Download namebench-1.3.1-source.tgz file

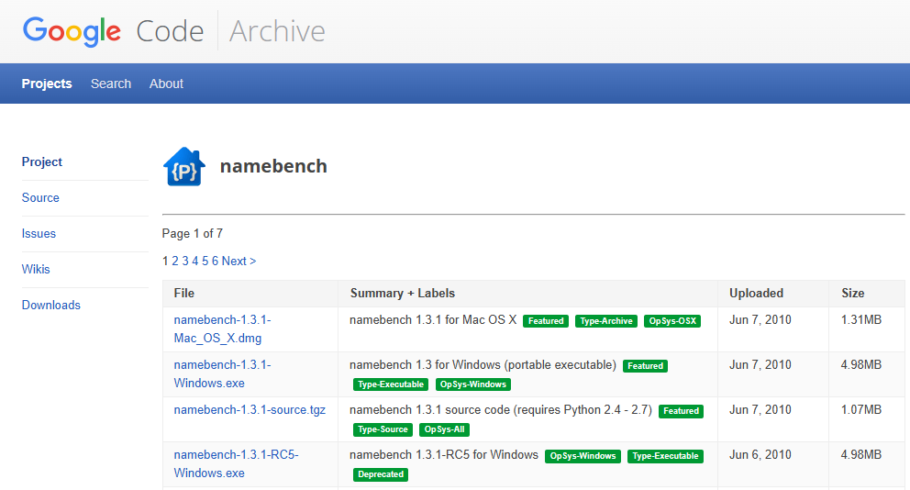[x=250, y=410]
